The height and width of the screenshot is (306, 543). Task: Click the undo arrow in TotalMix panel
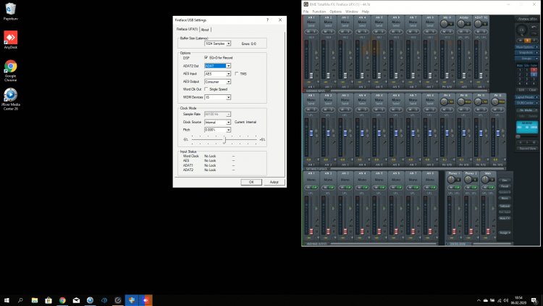pyautogui.click(x=534, y=27)
